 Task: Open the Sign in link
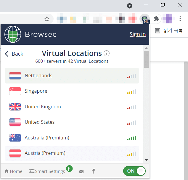tap(138, 34)
